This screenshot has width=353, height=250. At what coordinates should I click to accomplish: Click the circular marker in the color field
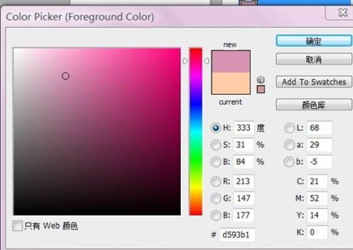point(65,76)
